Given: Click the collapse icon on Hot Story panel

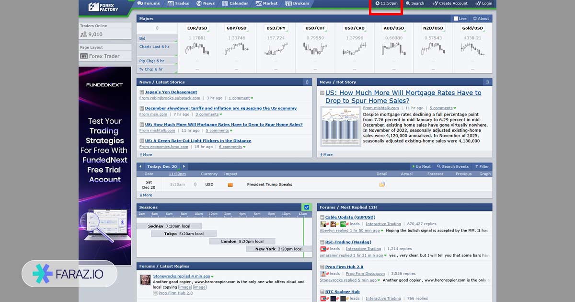Looking at the screenshot, I should 487,82.
